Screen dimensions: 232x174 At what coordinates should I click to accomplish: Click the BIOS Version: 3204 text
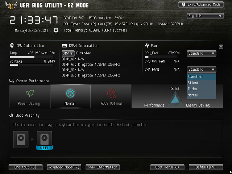pyautogui.click(x=105, y=18)
